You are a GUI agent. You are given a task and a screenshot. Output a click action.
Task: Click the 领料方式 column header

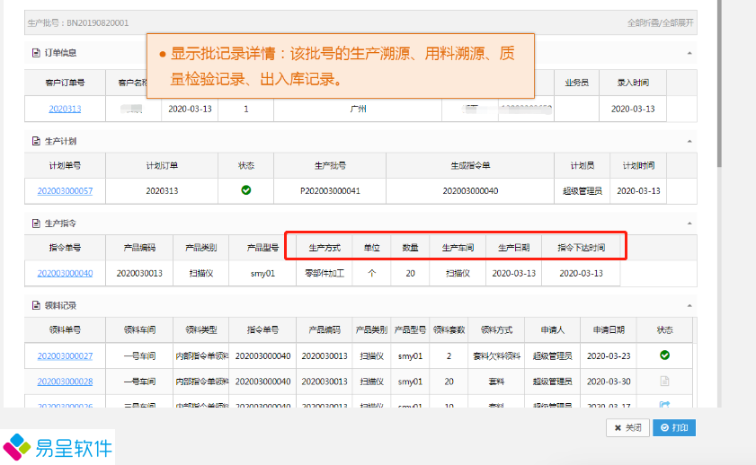point(496,330)
